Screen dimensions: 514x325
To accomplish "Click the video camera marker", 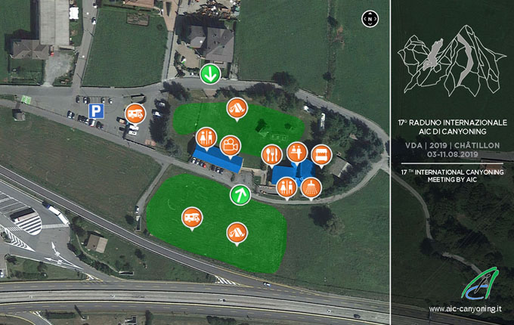I will coord(231,146).
